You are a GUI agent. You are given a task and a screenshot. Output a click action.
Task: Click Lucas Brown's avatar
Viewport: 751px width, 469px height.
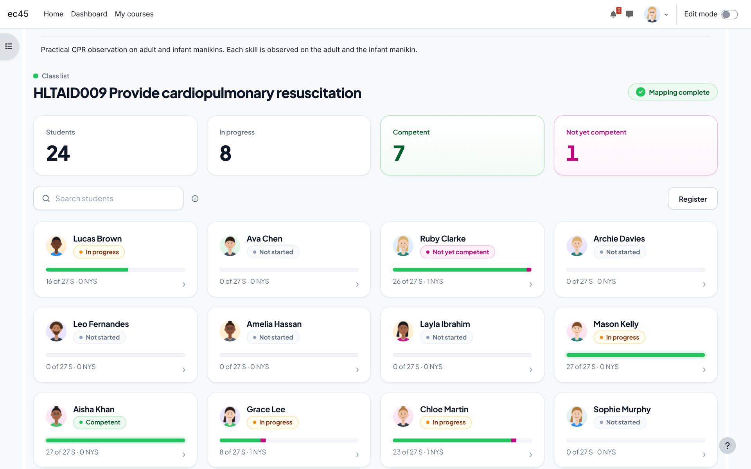pos(56,246)
